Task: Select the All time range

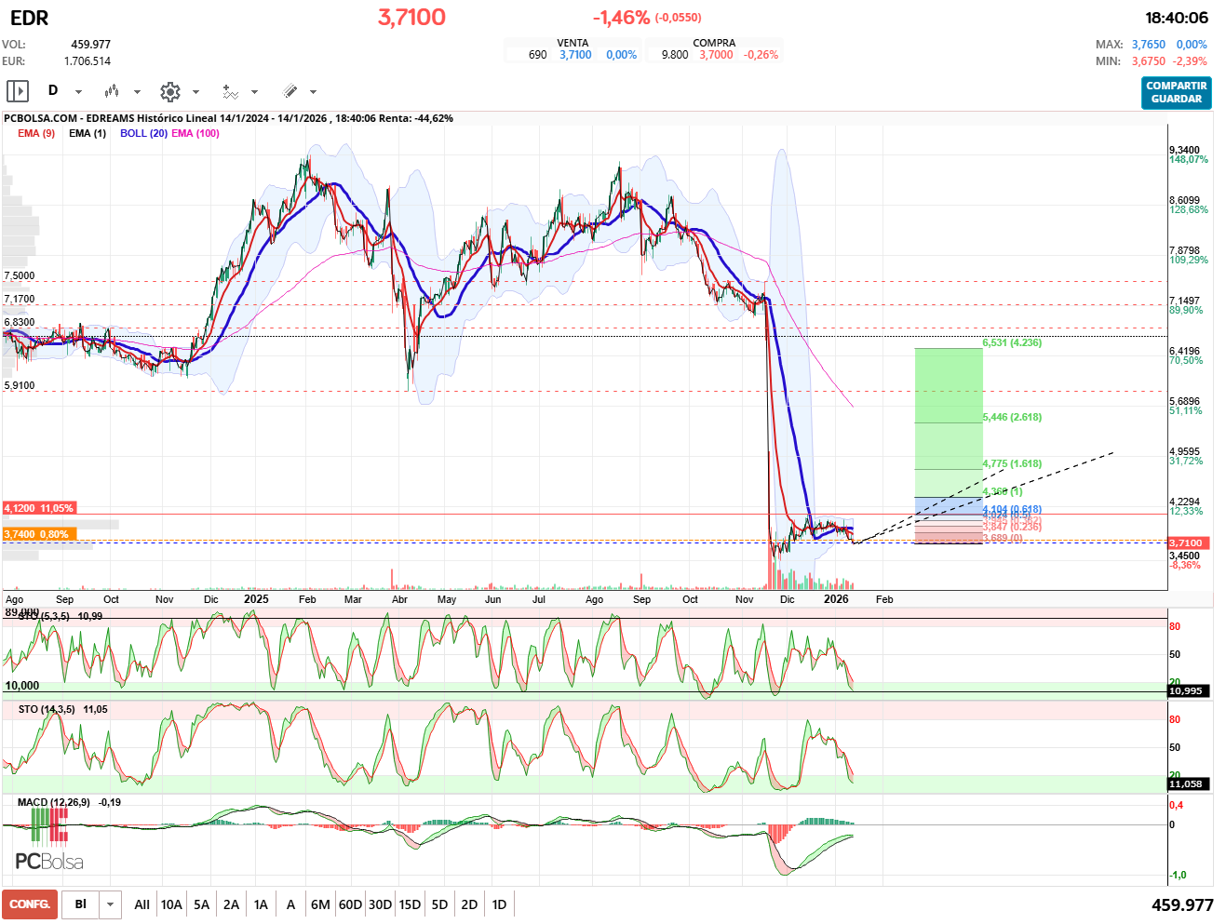Action: tap(141, 904)
